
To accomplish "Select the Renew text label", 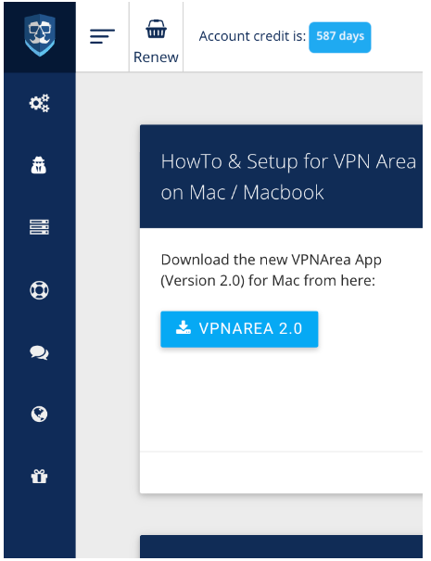I will tap(156, 57).
